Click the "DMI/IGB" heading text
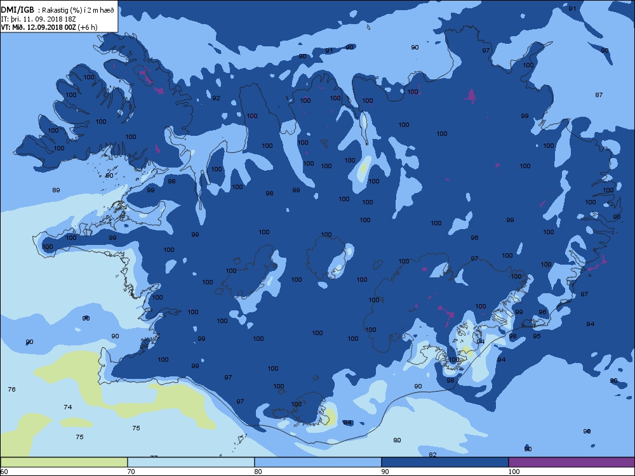 tap(18, 10)
